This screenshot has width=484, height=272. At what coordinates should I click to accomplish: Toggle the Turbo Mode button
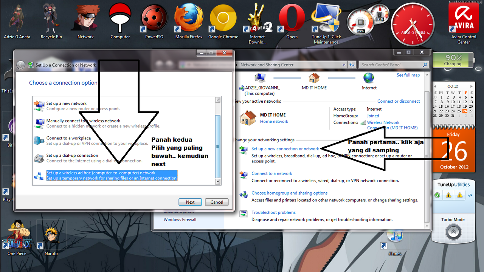pos(453,232)
